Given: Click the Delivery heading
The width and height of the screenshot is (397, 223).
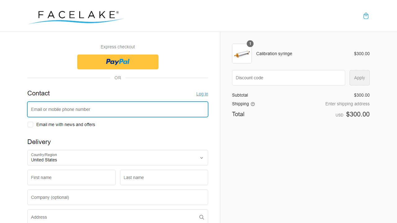Looking at the screenshot, I should click(39, 142).
